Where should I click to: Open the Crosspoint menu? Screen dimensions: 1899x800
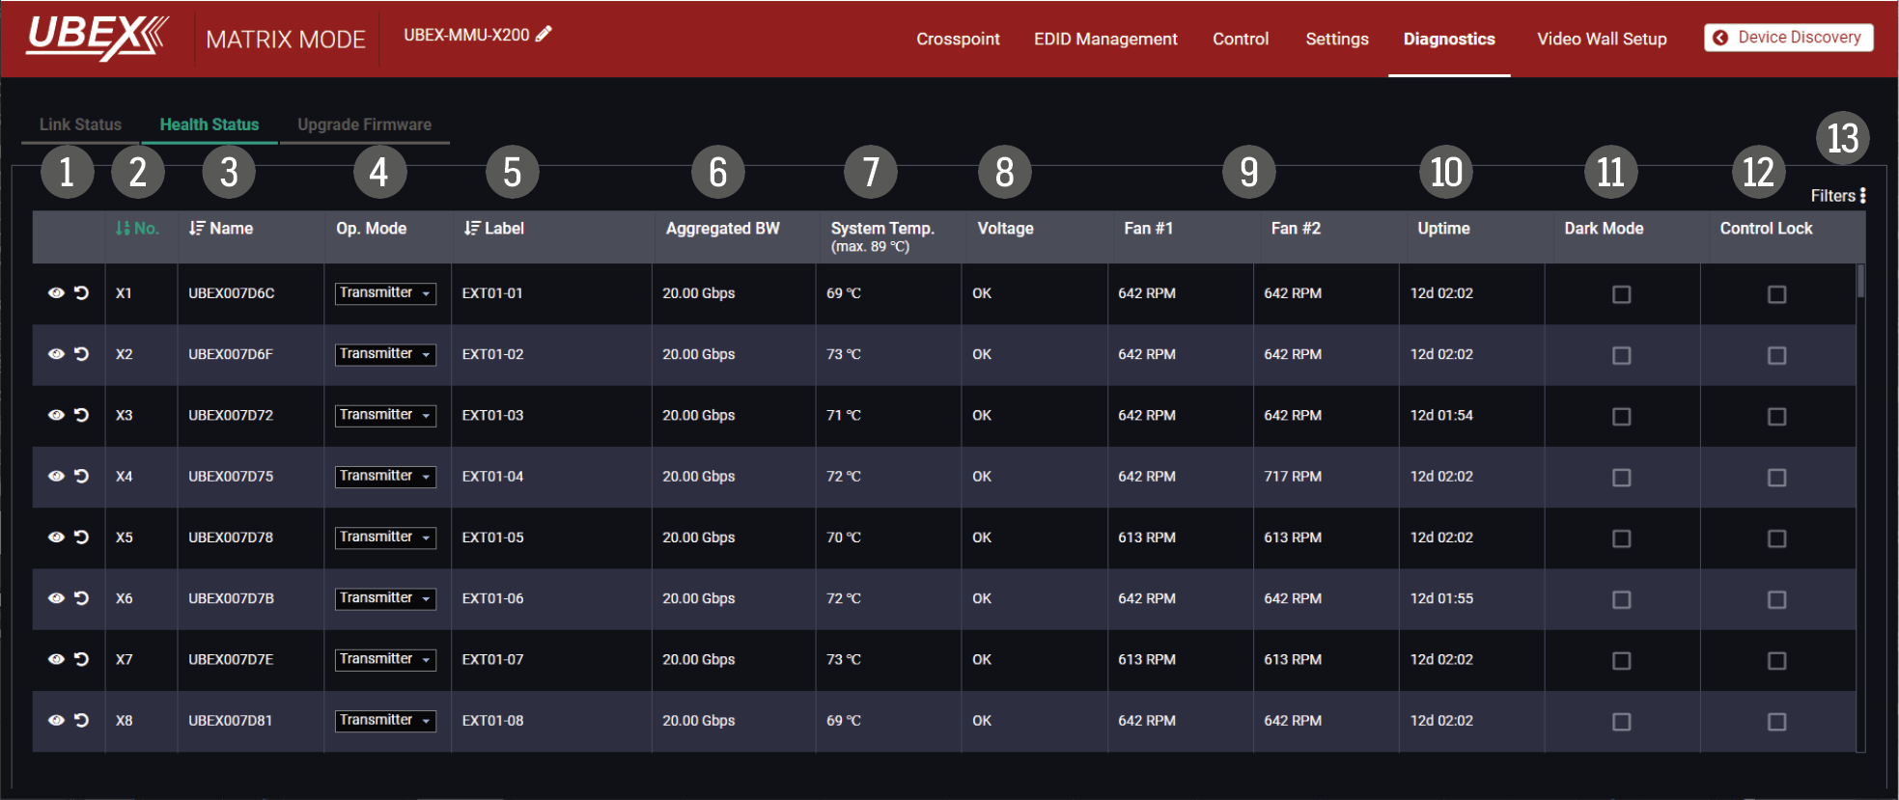(x=958, y=39)
